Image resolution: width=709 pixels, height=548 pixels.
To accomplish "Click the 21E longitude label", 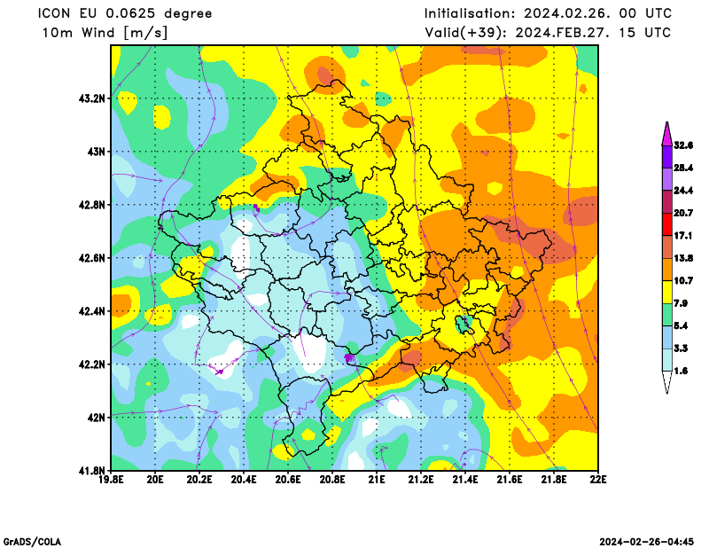I will coord(377,480).
